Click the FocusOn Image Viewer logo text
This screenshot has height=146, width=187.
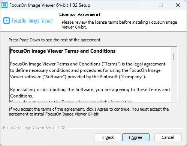point(32,21)
